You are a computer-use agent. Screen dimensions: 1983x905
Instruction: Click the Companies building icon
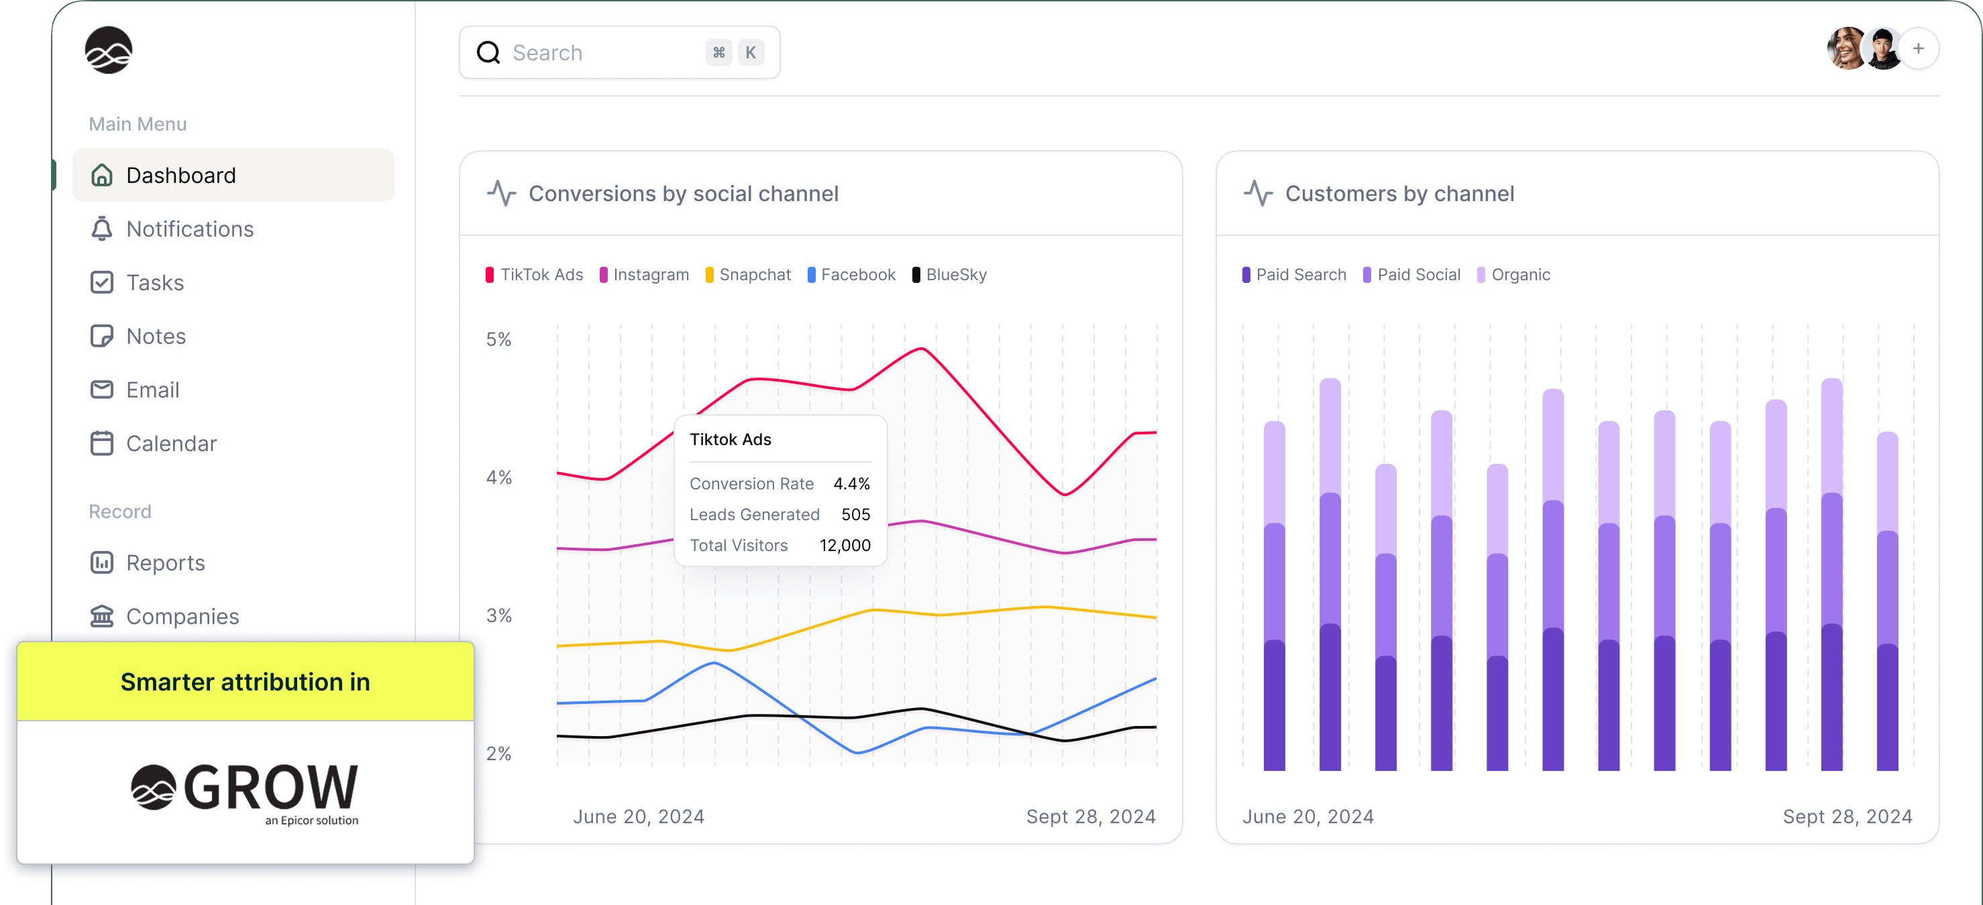click(x=101, y=617)
